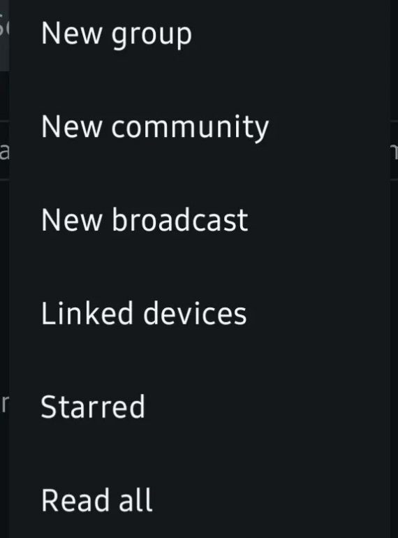The height and width of the screenshot is (538, 398).
Task: Select New group from the menu
Action: tap(200, 34)
